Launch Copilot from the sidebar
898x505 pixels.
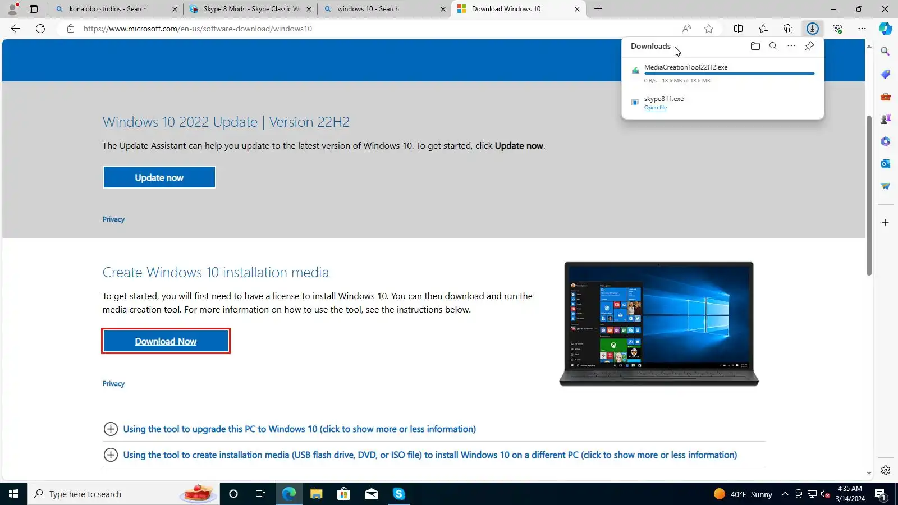(886, 29)
